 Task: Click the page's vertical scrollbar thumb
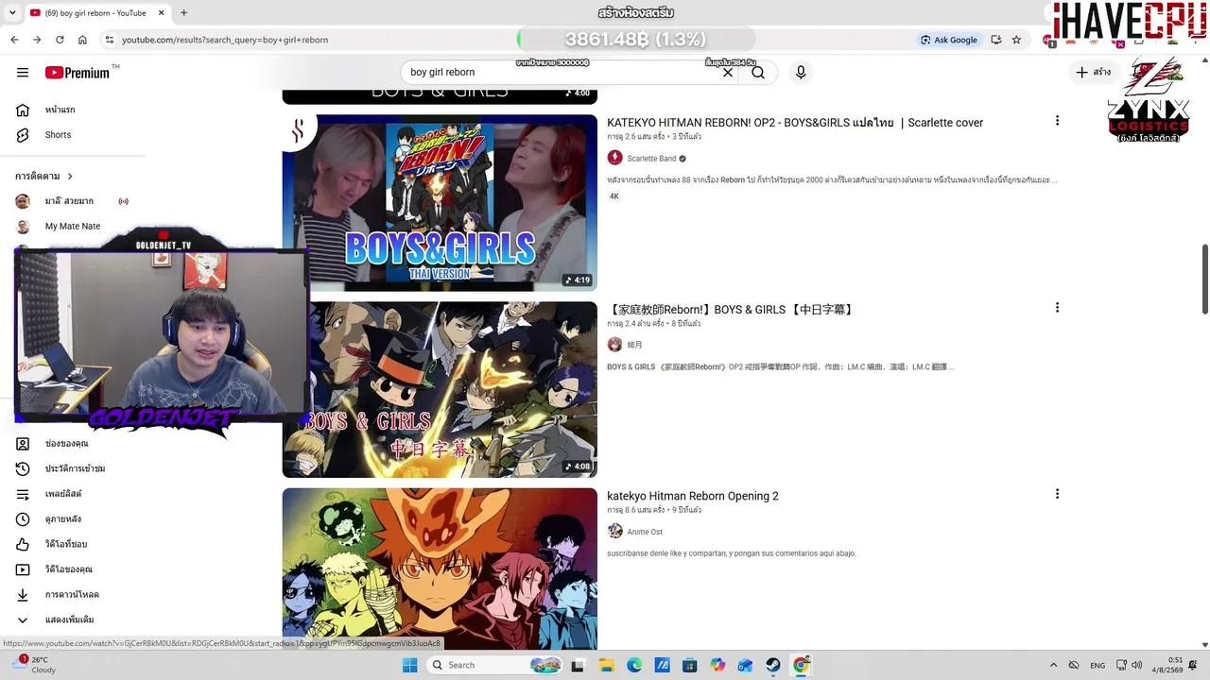coord(1204,280)
